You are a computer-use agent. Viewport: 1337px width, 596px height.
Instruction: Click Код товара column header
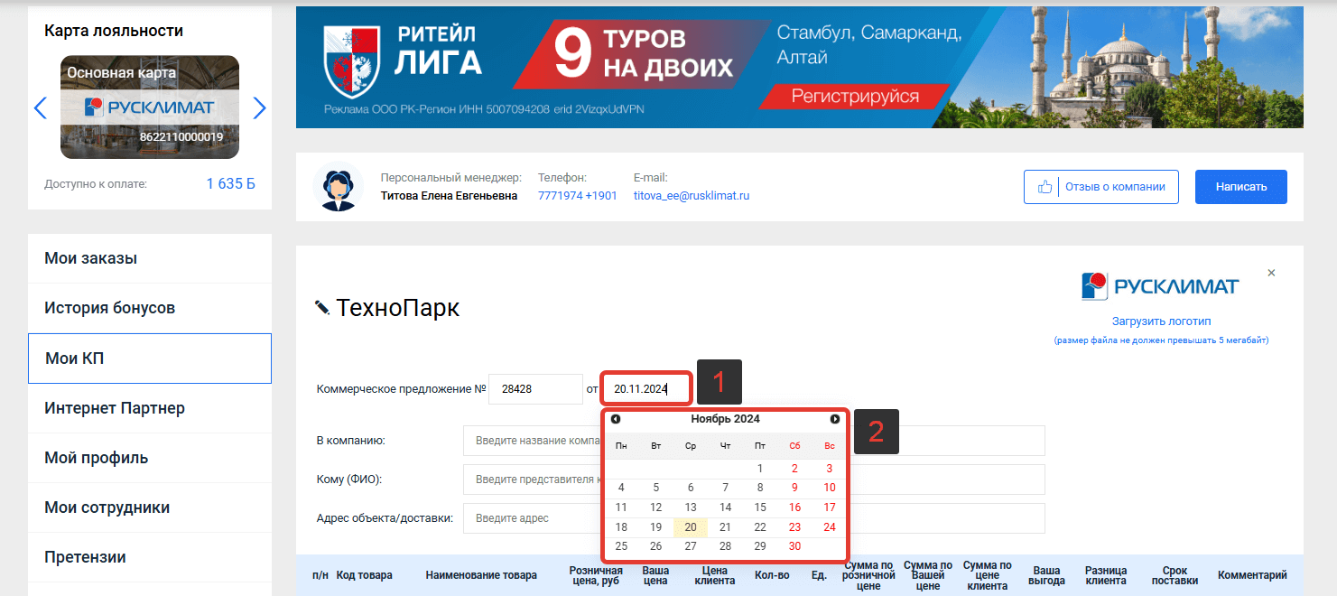pos(365,575)
